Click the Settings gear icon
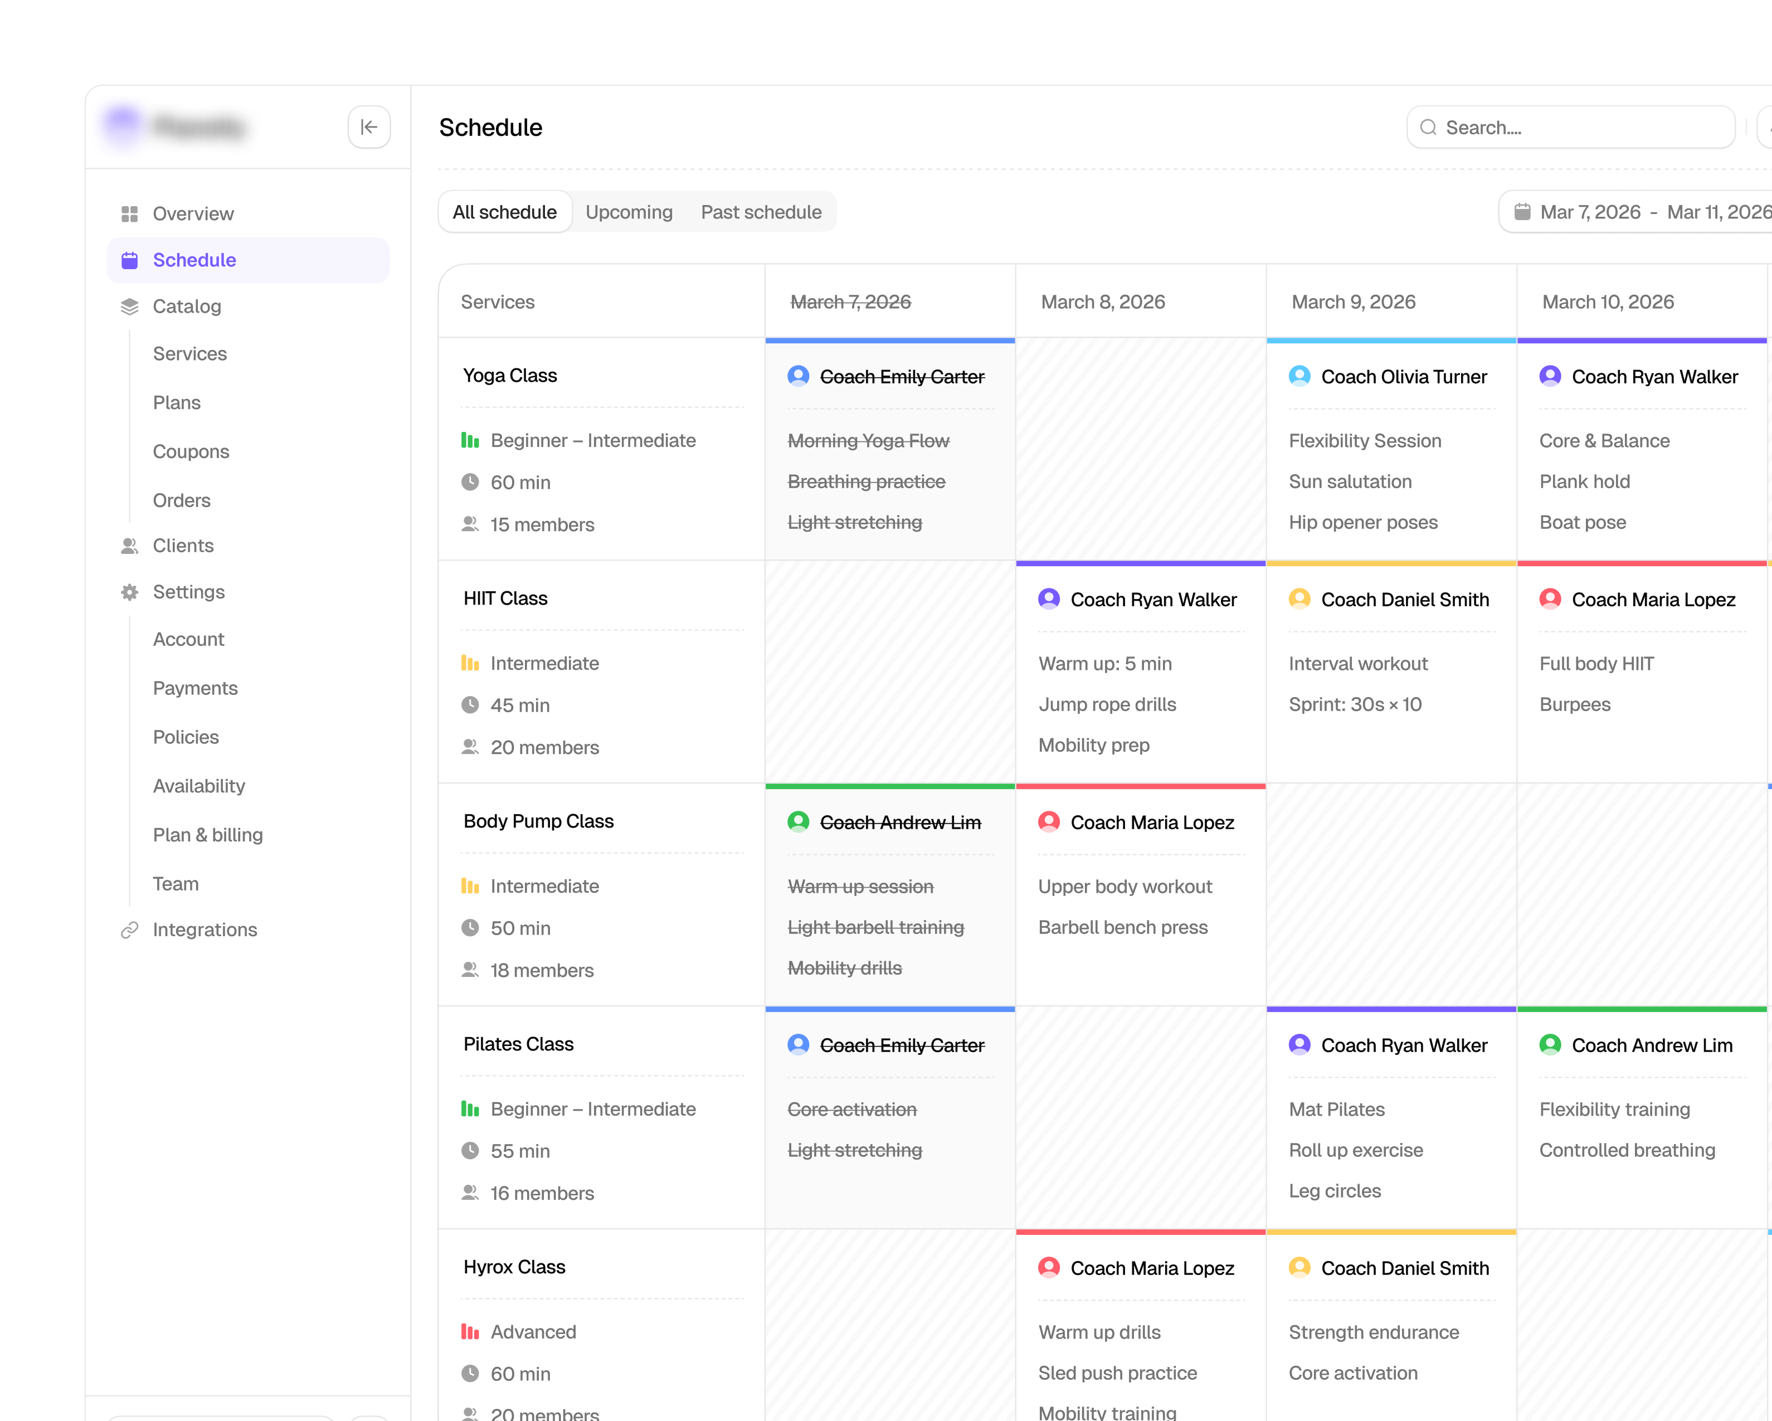The width and height of the screenshot is (1772, 1421). click(x=130, y=592)
